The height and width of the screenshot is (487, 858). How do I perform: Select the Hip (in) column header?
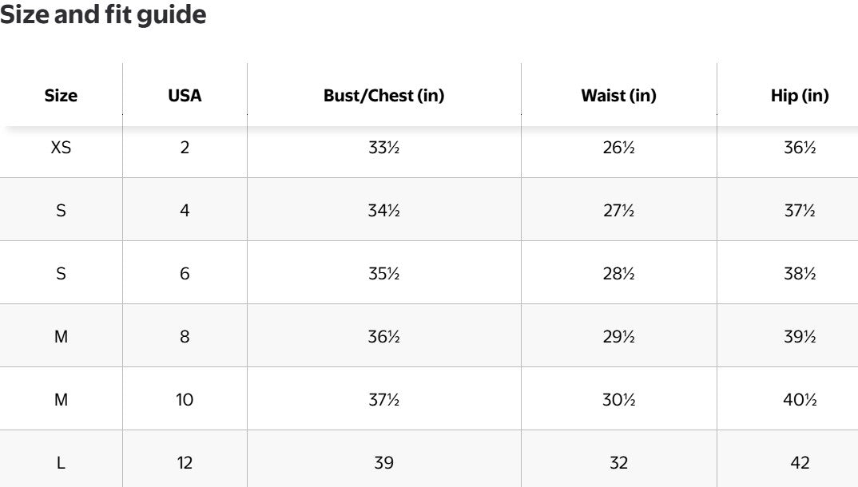coord(800,96)
